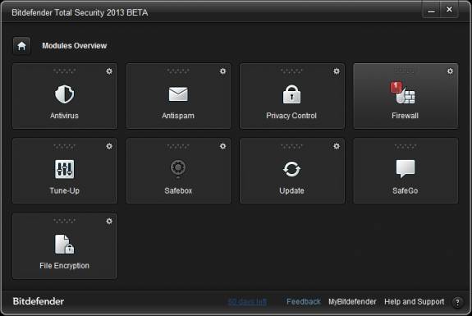Open the Safebox icon
Viewport: 472px width, 316px height.
point(178,168)
